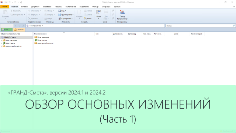Open the Вид view dropdown

click(x=62, y=11)
